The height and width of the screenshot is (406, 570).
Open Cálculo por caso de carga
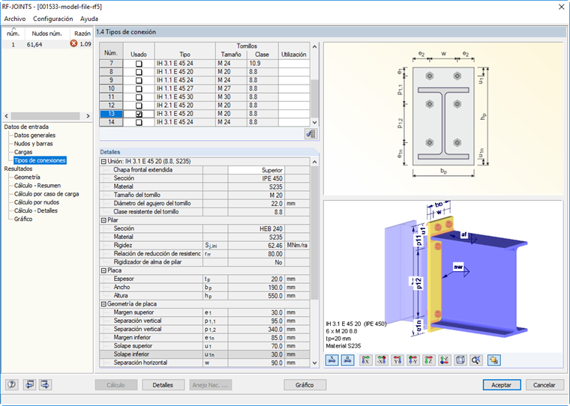(46, 193)
